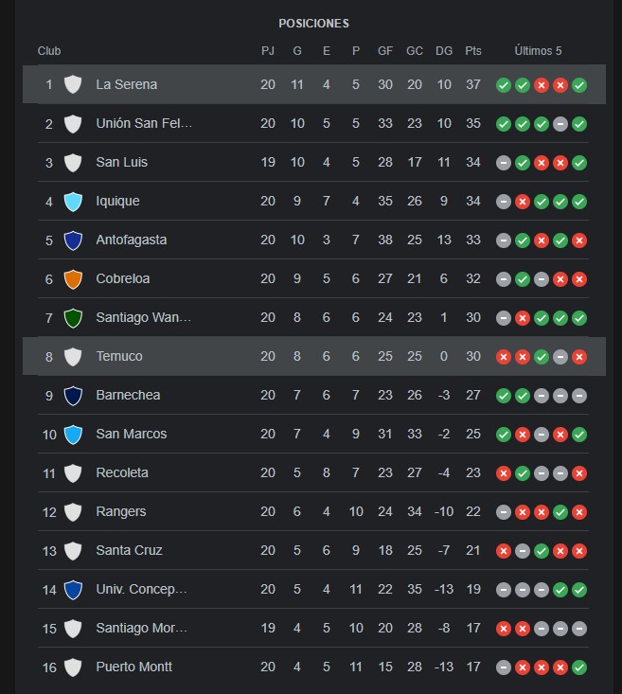Select the Rangers club name
Screen dimensions: 622x694
[x=121, y=511]
